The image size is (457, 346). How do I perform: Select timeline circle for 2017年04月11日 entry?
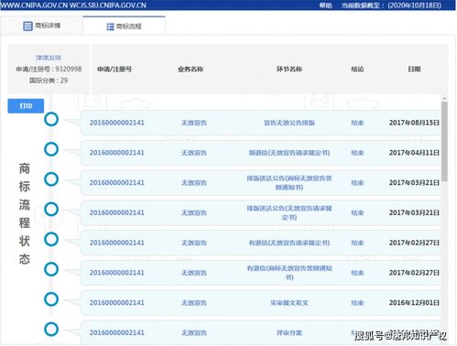51,149
